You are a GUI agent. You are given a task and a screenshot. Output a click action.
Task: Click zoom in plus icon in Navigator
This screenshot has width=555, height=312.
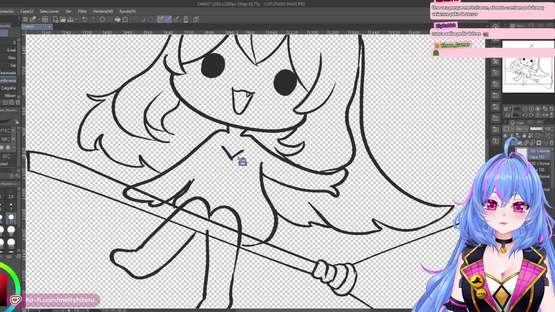532,109
